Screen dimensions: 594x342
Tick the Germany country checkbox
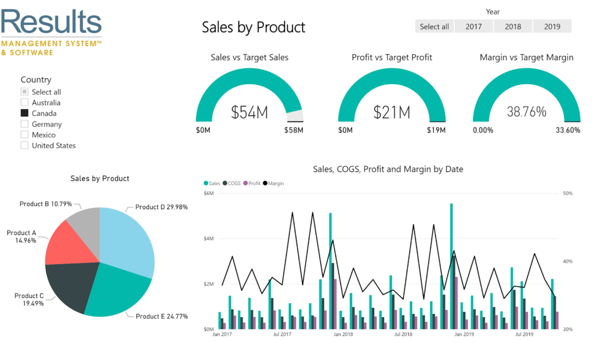[x=24, y=124]
